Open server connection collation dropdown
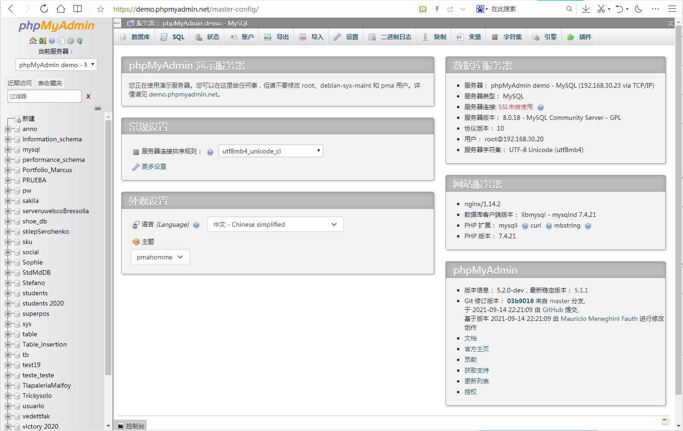The width and height of the screenshot is (683, 431). pos(271,151)
